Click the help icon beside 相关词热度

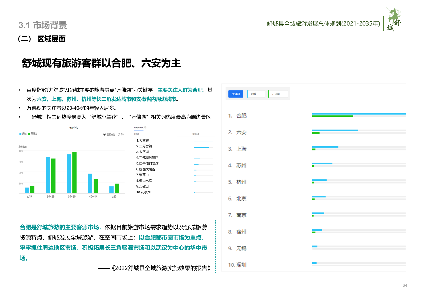(145, 128)
